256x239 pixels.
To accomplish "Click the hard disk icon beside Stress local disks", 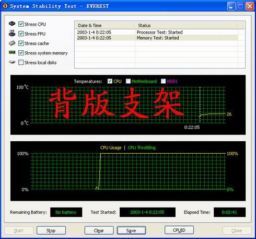I will pos(12,62).
